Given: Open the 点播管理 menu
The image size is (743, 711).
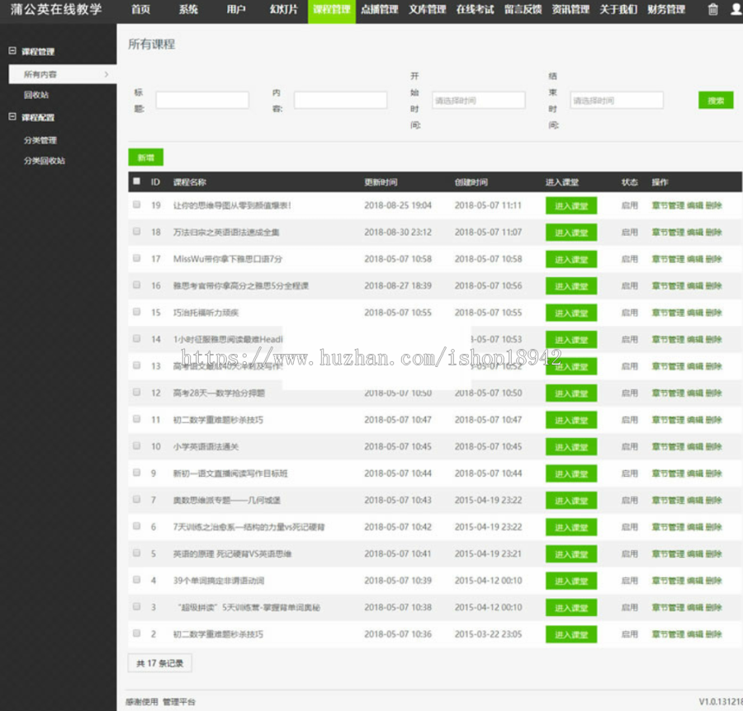Looking at the screenshot, I should pos(380,9).
